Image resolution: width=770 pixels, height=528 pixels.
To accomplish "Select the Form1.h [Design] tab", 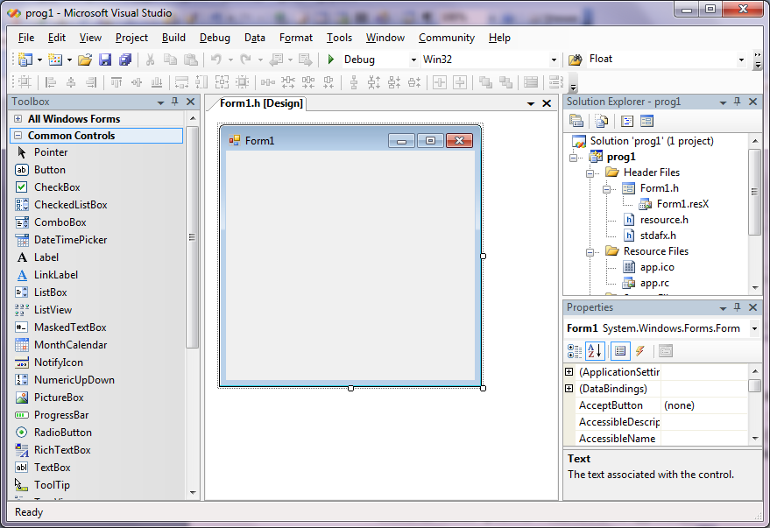I will coord(261,103).
